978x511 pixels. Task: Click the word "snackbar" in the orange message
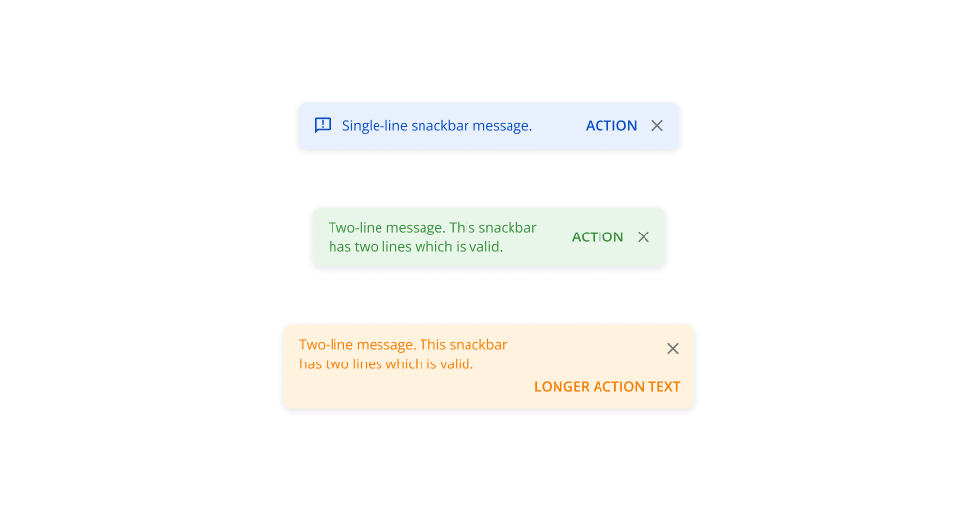click(x=478, y=345)
